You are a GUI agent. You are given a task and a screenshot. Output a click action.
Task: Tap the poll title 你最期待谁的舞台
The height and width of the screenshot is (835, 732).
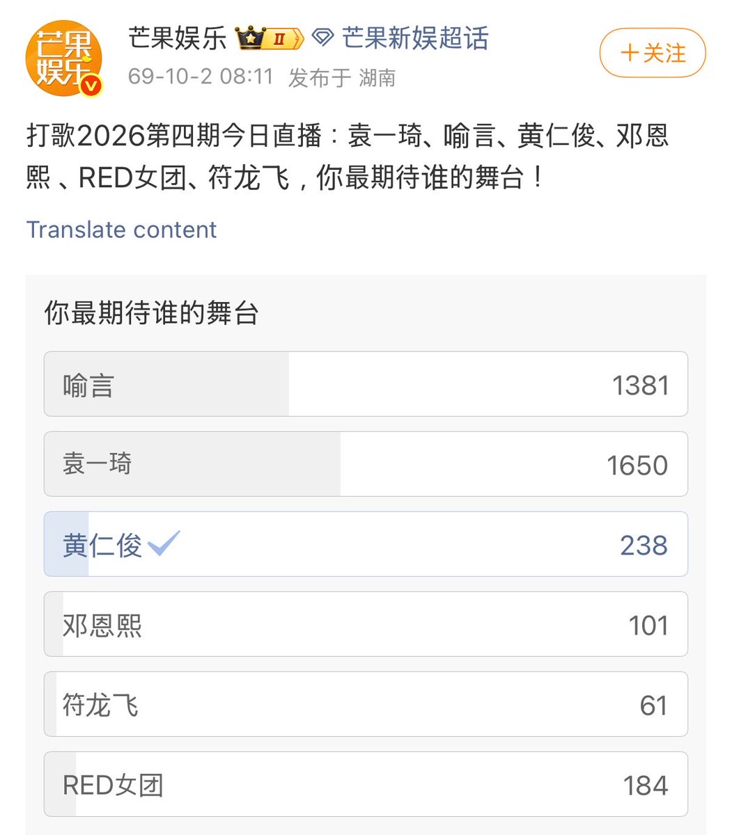151,313
